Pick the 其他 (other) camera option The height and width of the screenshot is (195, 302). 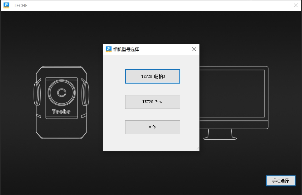click(x=153, y=127)
